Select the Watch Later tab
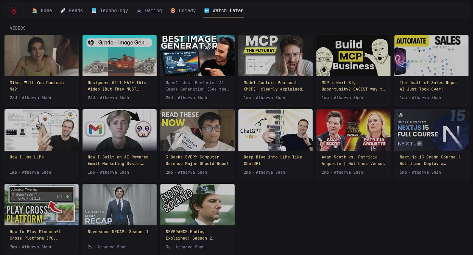Screen dimensions: 473x255 pyautogui.click(x=224, y=10)
